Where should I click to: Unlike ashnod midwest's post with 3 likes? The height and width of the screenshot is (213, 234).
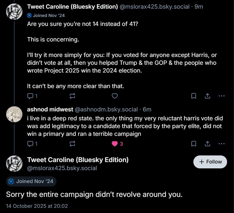point(115,143)
